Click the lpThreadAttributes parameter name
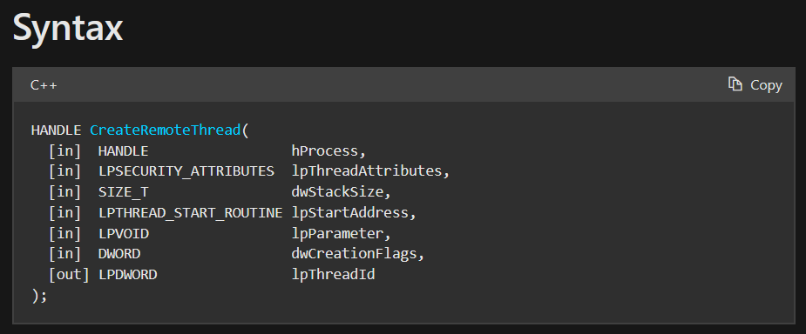Image resolution: width=806 pixels, height=334 pixels. (x=367, y=171)
